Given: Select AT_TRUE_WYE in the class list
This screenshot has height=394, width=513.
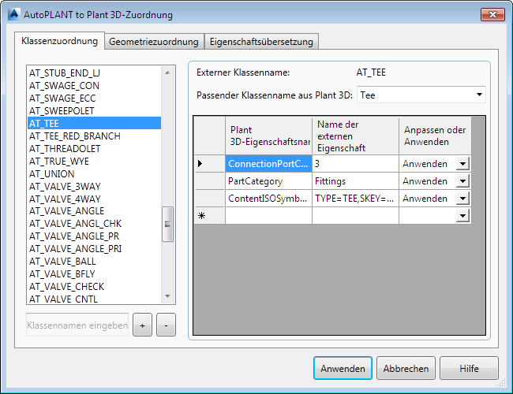Looking at the screenshot, I should coord(94,161).
